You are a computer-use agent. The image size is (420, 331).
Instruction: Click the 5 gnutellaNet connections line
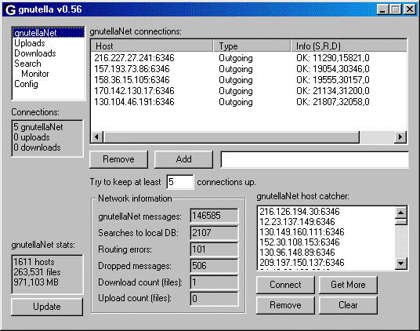(x=38, y=127)
